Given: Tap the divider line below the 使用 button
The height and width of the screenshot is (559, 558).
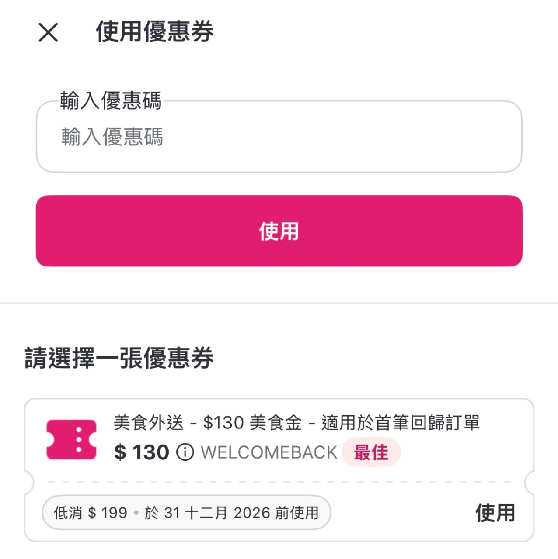Looking at the screenshot, I should point(279,303).
